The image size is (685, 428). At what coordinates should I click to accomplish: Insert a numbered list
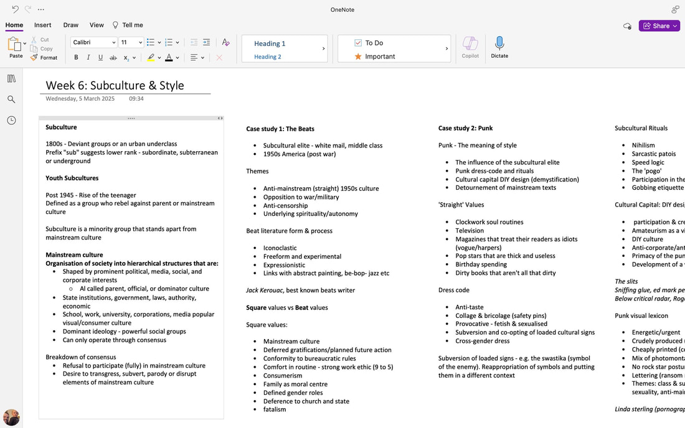pos(169,42)
